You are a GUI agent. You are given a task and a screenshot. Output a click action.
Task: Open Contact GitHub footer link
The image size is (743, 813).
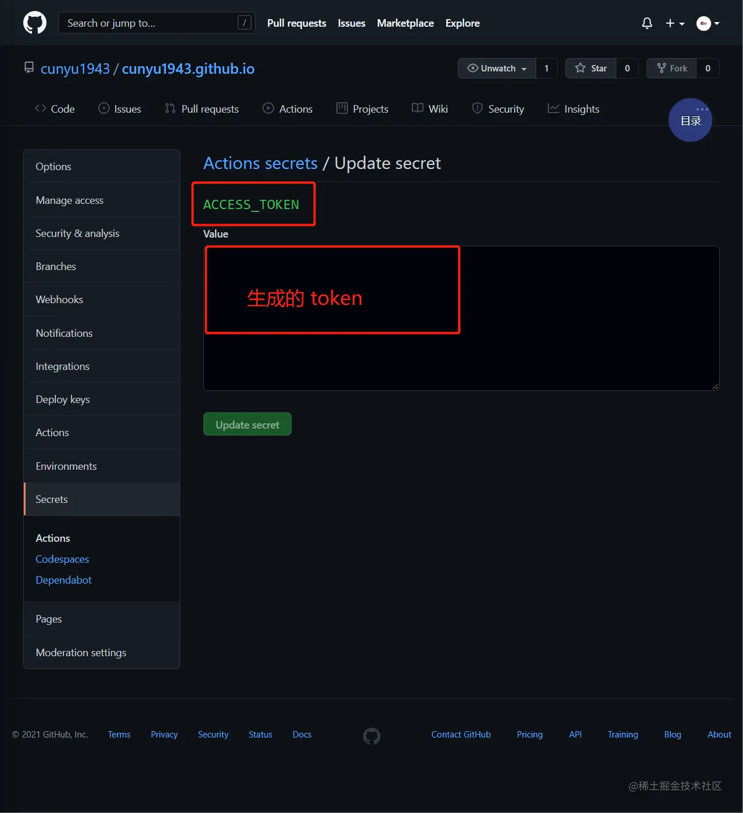pos(461,735)
